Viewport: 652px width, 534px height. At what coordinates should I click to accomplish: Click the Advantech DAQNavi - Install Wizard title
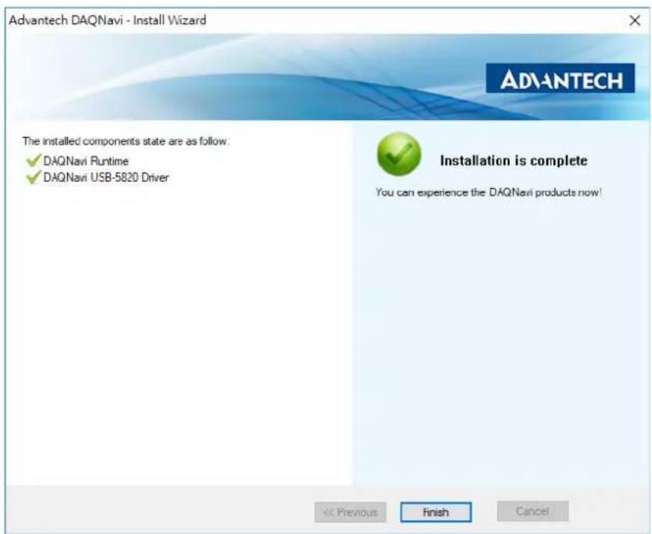[107, 20]
